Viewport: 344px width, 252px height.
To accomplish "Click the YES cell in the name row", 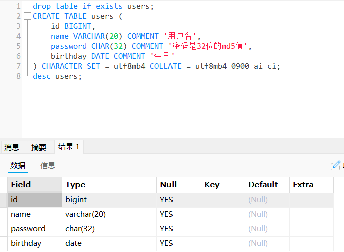I will pos(179,214).
